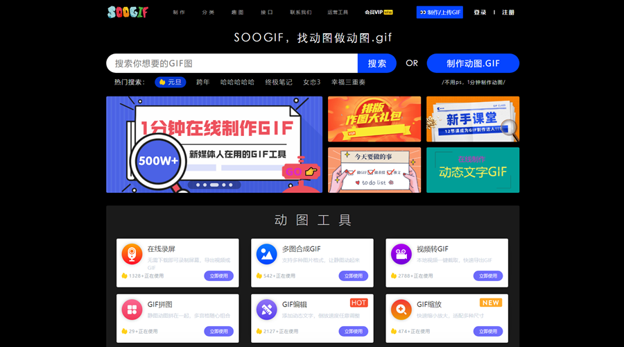
Task: Select the 元旦 hot search tag
Action: pos(171,82)
